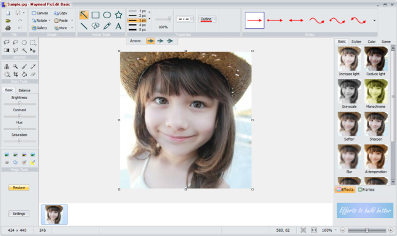Activate the zoom magnifier tool
The image size is (397, 236).
click(15, 67)
